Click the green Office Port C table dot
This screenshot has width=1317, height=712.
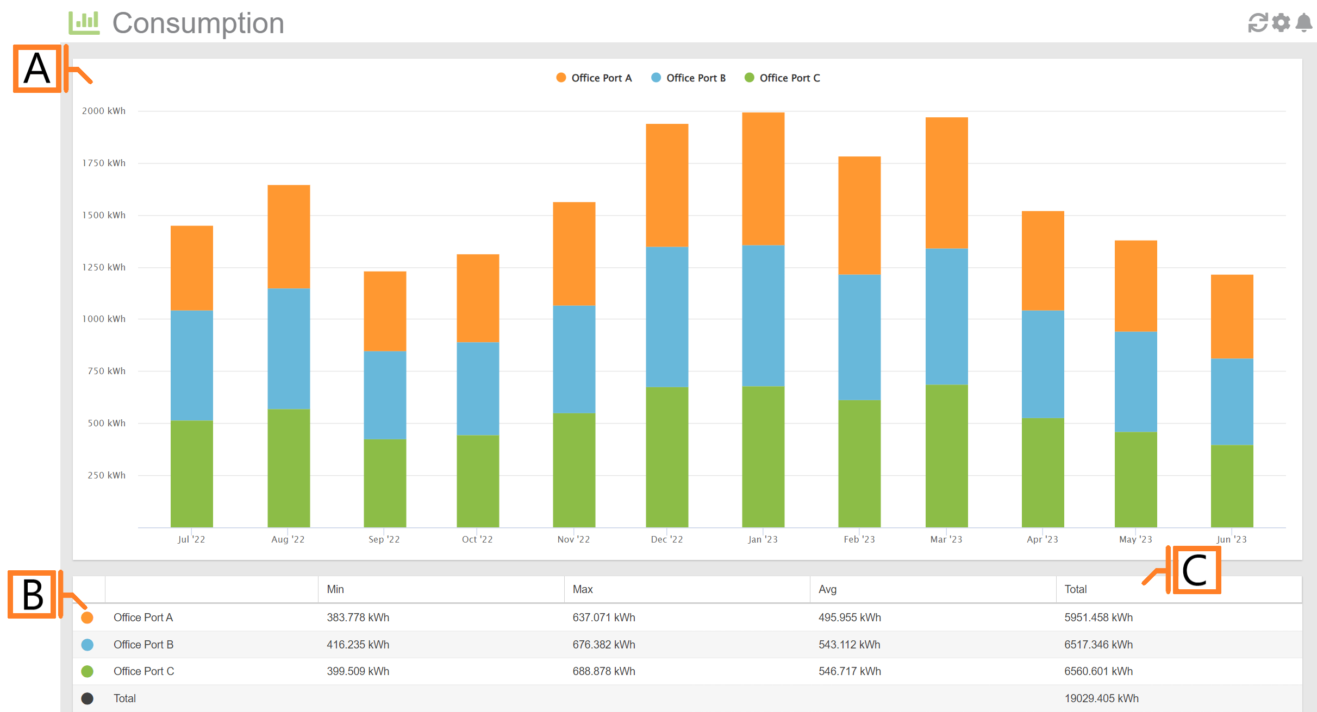click(x=87, y=671)
